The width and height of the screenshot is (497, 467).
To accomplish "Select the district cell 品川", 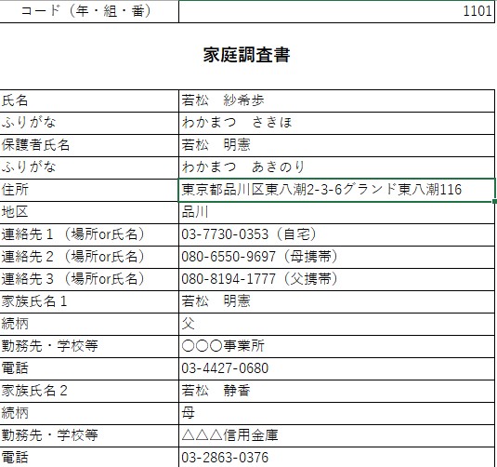I will (336, 212).
